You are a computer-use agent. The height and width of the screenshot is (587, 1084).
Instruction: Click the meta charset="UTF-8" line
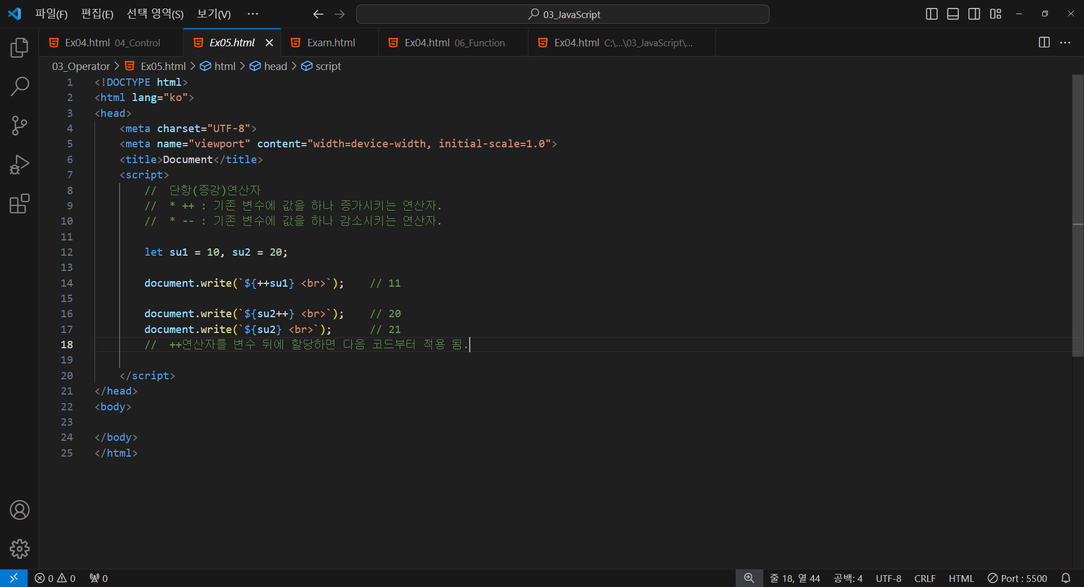click(188, 129)
